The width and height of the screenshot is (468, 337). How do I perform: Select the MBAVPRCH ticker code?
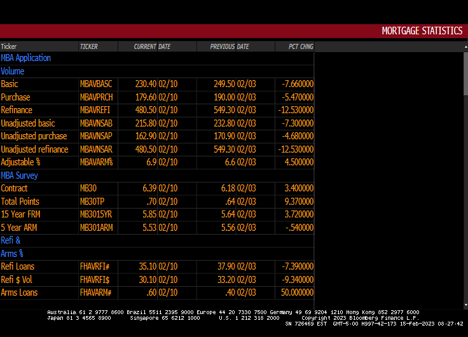(96, 97)
